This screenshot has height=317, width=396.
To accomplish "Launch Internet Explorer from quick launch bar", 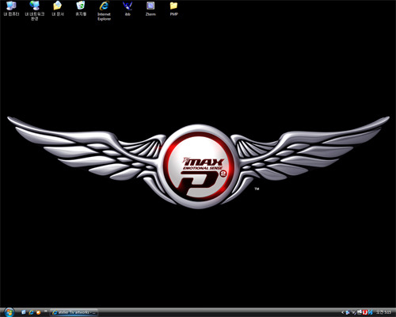I will [x=31, y=312].
